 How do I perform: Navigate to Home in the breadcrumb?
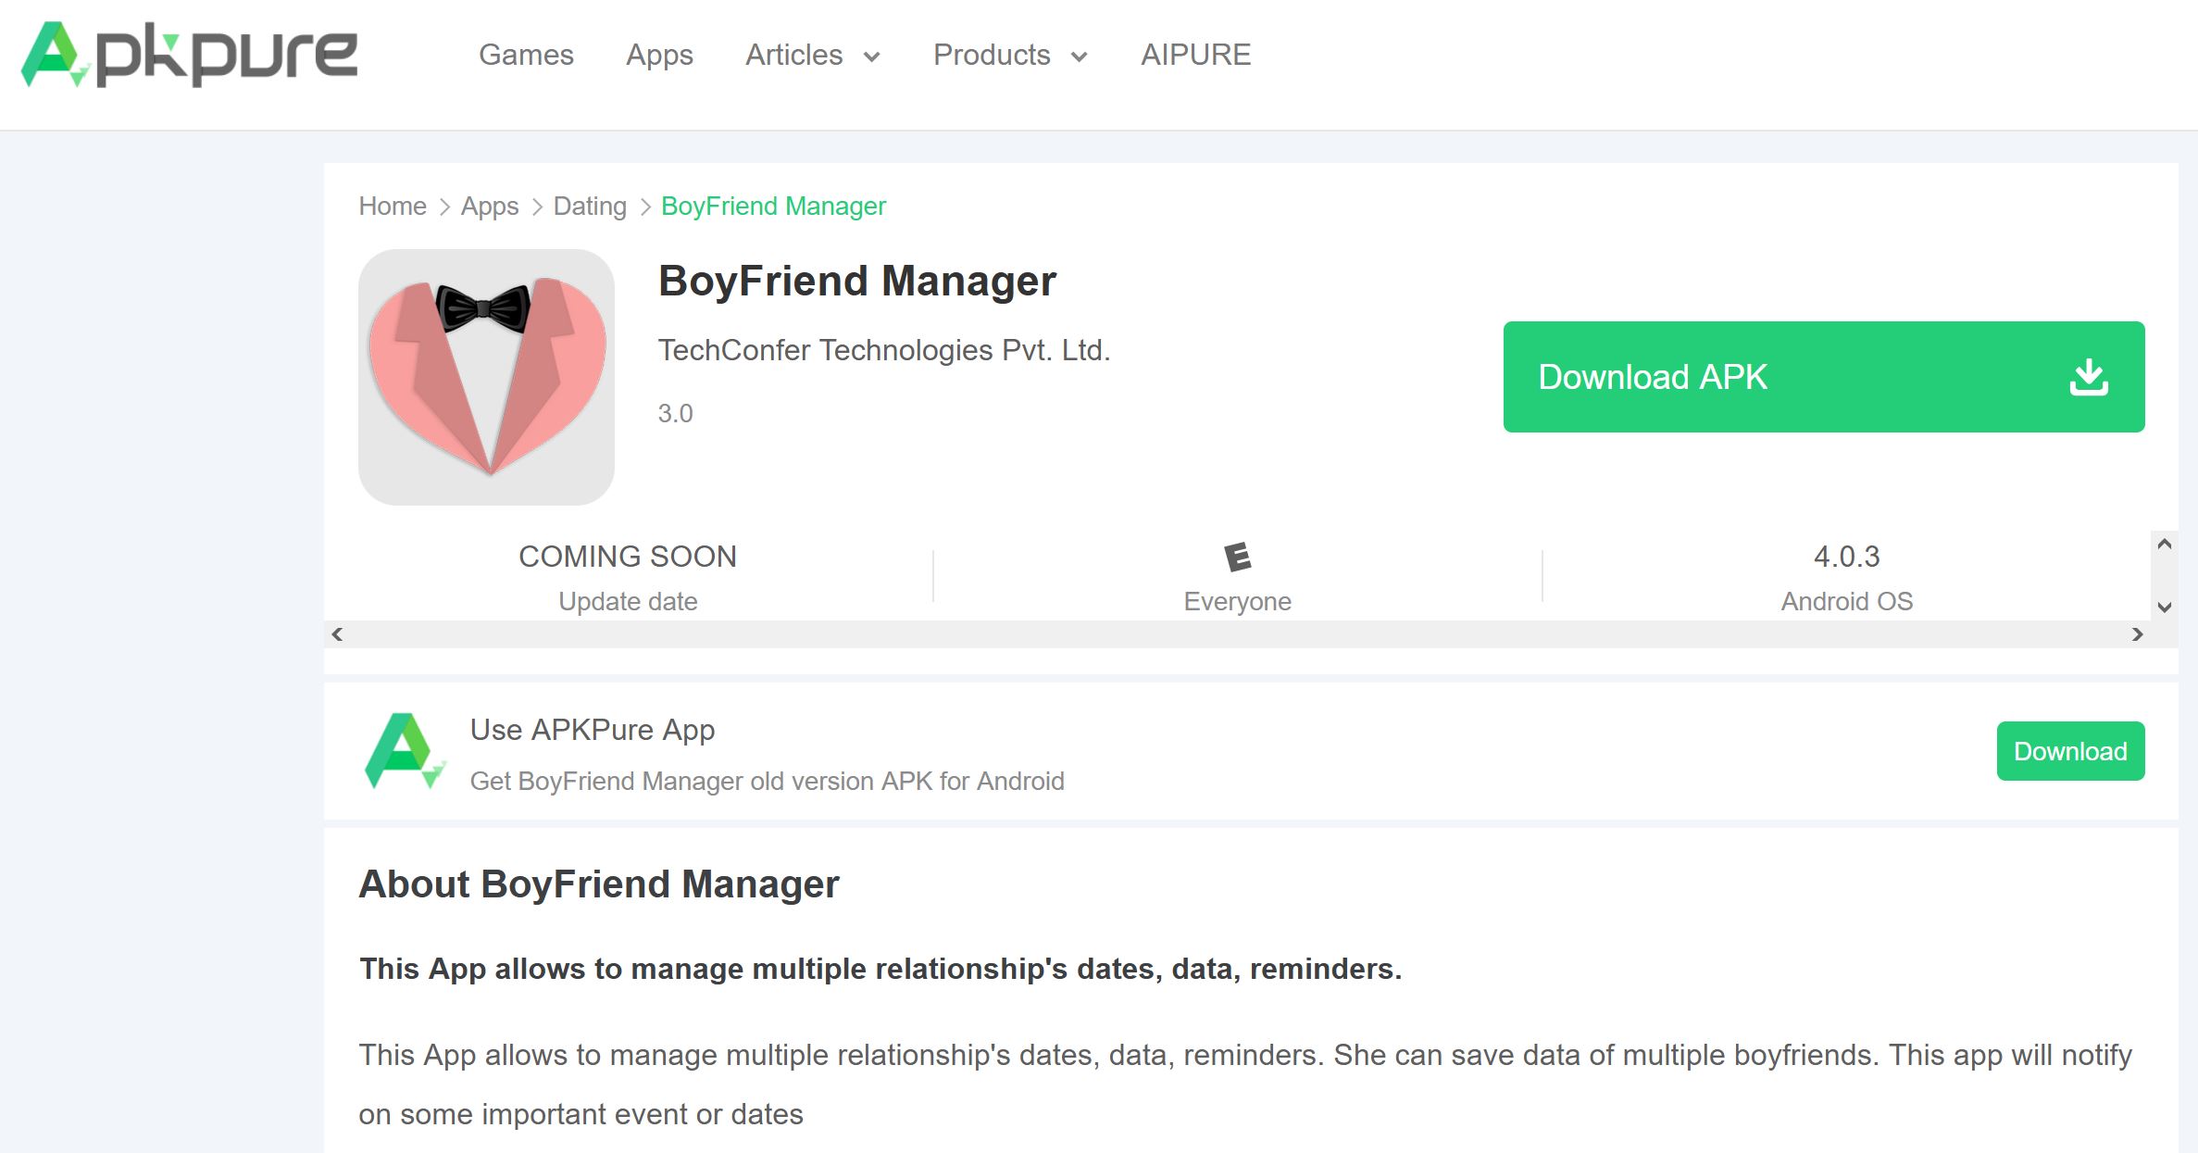393,207
